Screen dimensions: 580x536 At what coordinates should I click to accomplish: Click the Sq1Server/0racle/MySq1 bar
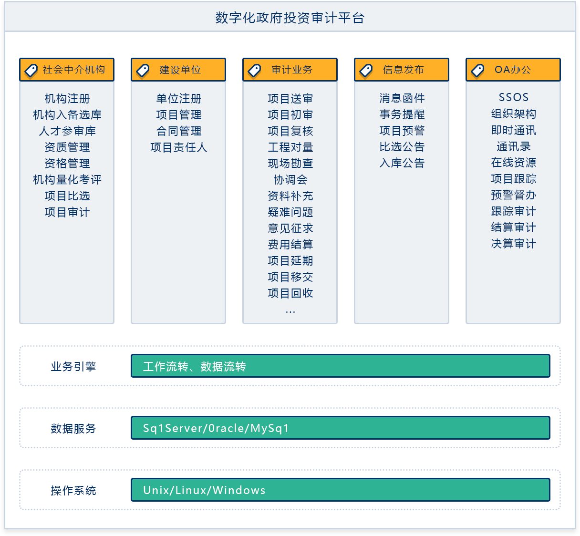point(341,428)
